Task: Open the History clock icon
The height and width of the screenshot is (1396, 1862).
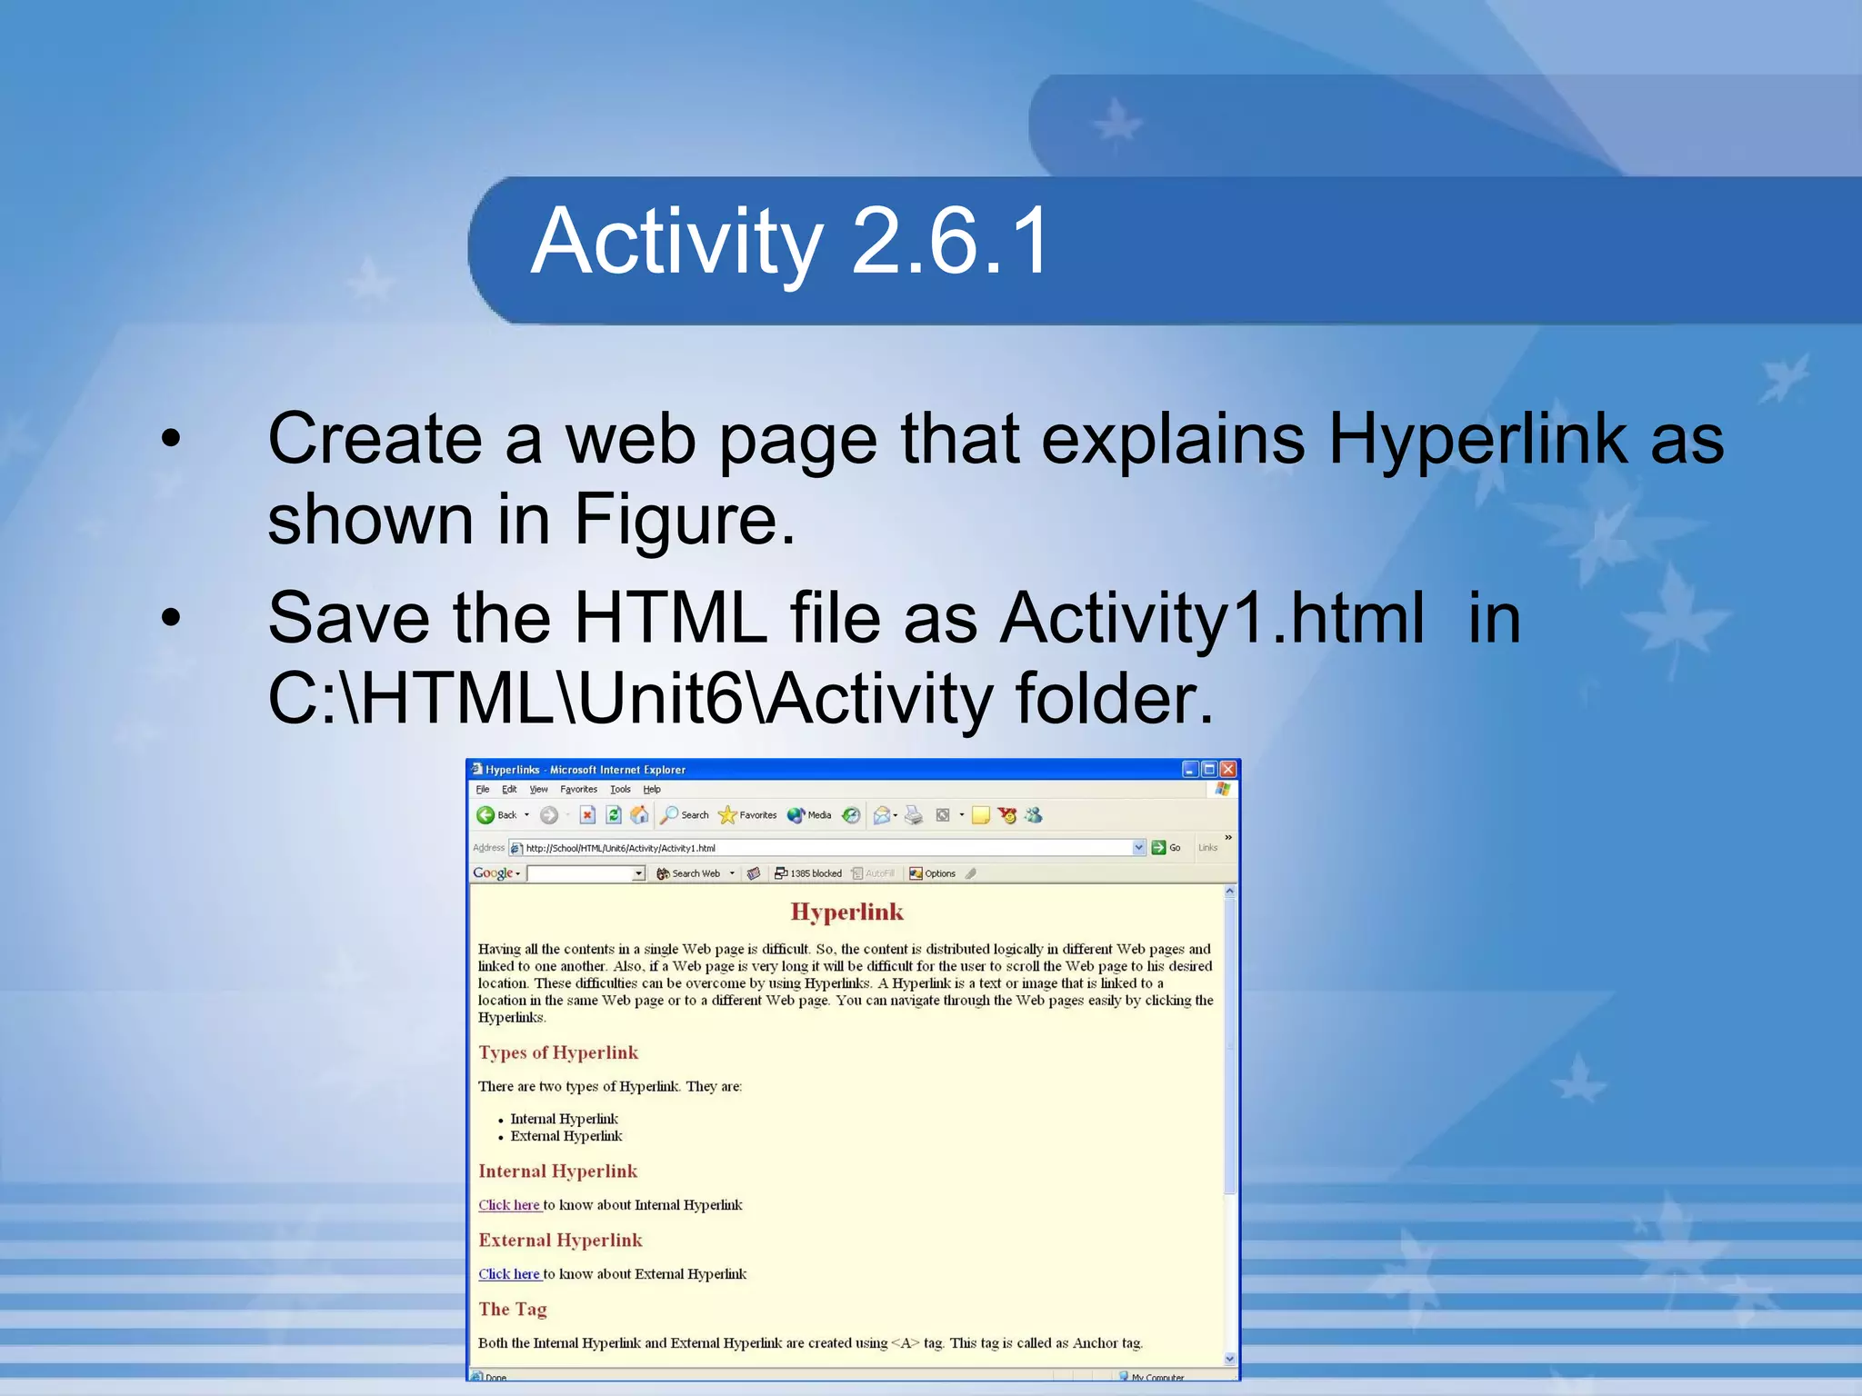Action: point(851,815)
